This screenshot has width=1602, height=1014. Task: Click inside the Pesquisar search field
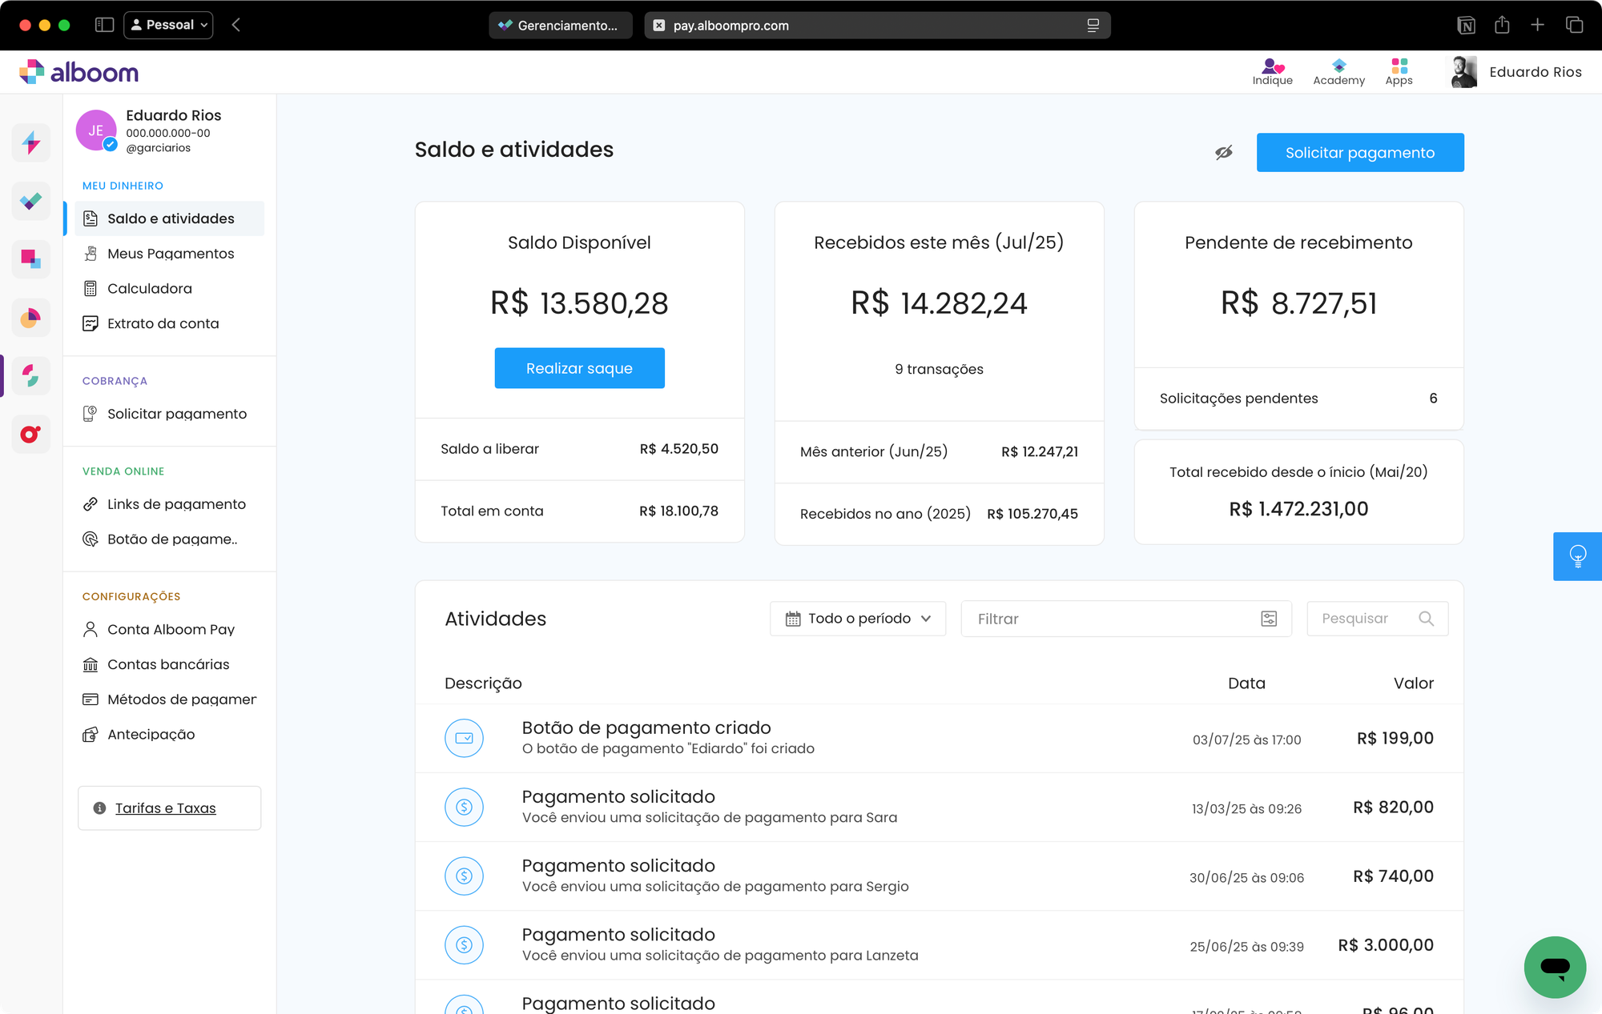1370,618
